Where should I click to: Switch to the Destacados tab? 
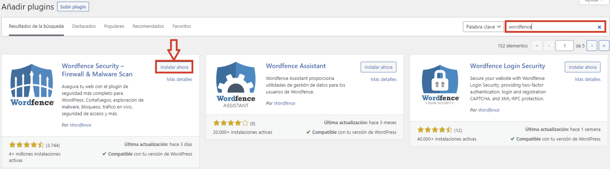(x=84, y=26)
